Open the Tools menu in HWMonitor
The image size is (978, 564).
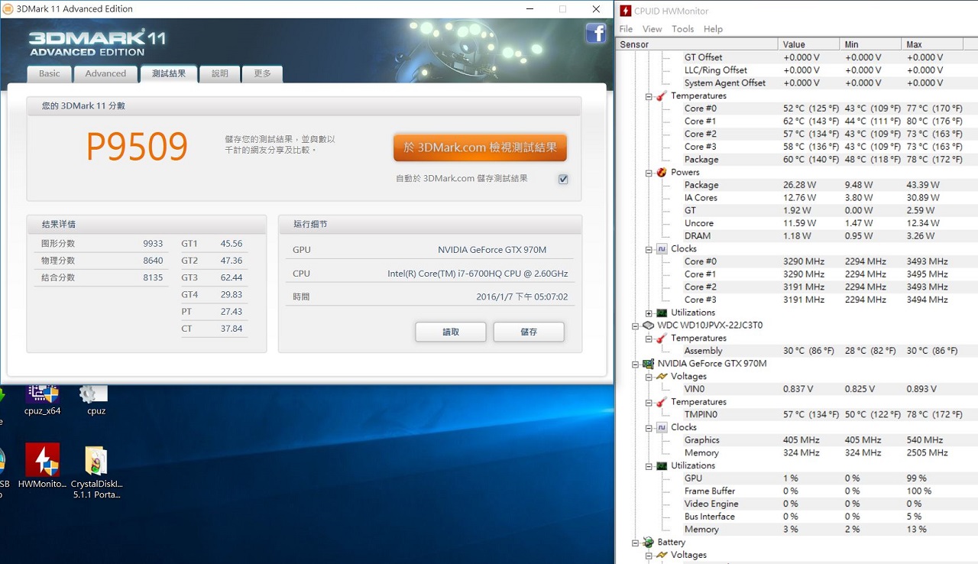[682, 29]
